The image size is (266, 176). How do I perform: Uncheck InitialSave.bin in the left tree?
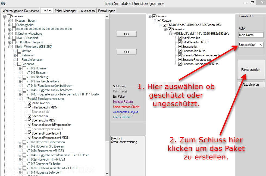[x=30, y=103]
